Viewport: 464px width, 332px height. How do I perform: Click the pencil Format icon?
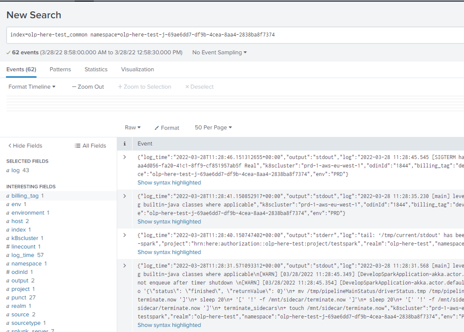pyautogui.click(x=157, y=128)
